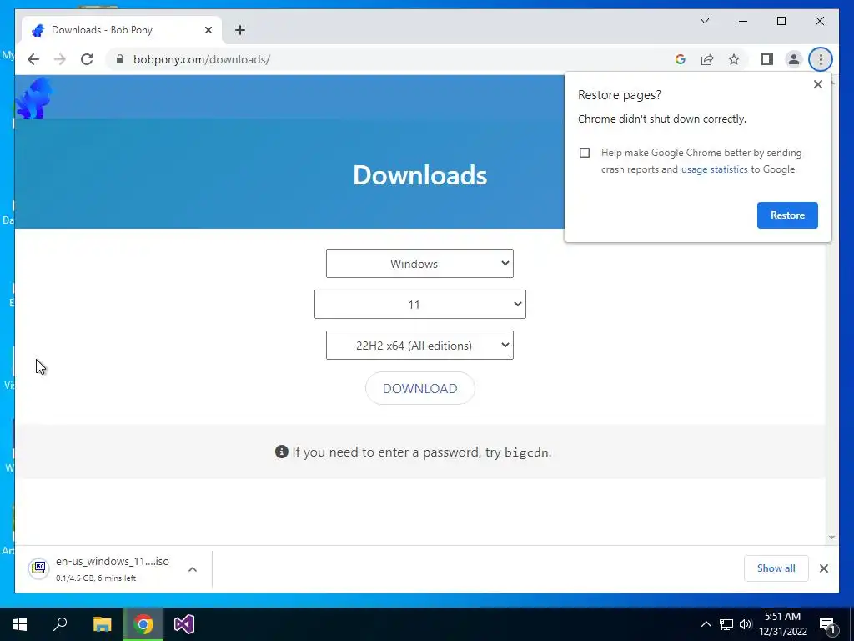Open the version 11 dropdown
The height and width of the screenshot is (641, 854).
pos(420,304)
